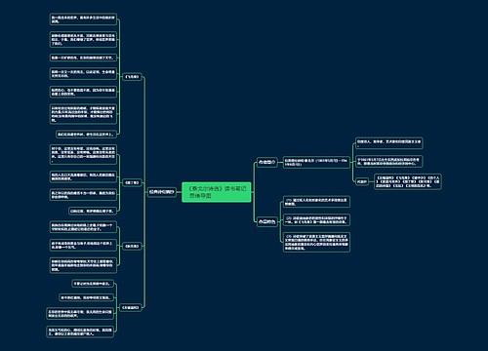The height and width of the screenshot is (351, 488).
Task: Click the 于1861年 birth background node
Action: pos(388,162)
